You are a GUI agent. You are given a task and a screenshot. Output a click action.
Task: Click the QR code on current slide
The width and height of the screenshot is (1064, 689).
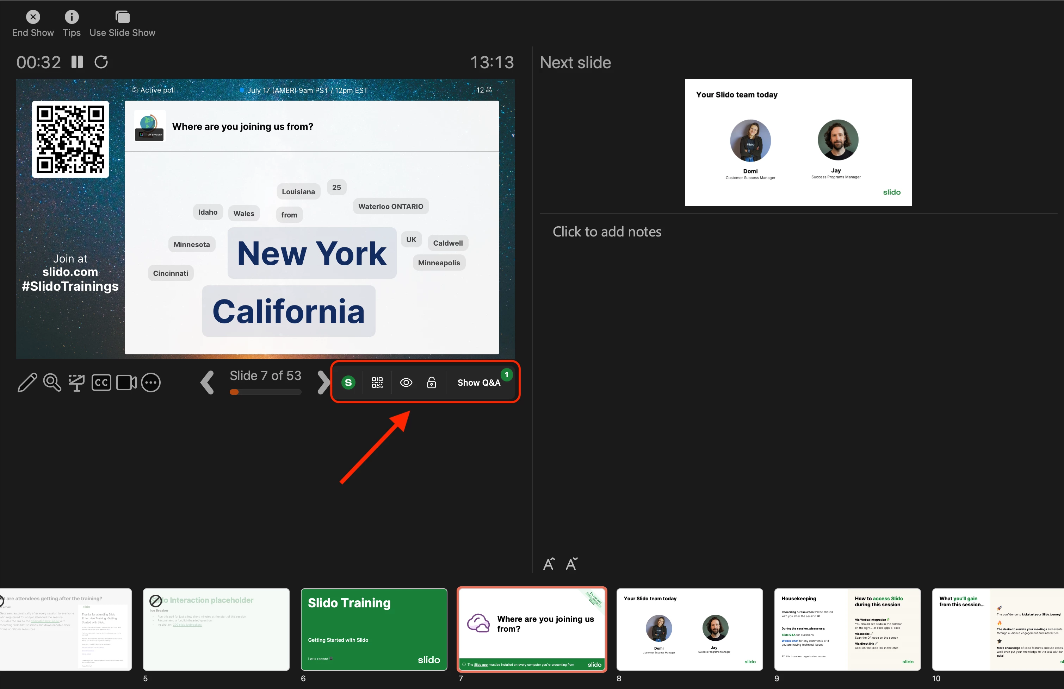[x=70, y=139]
